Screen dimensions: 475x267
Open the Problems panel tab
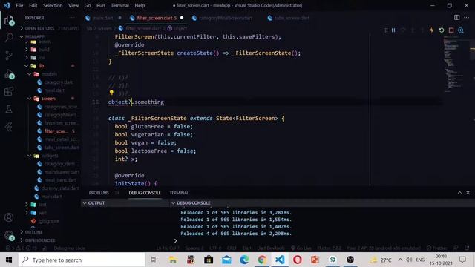pyautogui.click(x=99, y=193)
